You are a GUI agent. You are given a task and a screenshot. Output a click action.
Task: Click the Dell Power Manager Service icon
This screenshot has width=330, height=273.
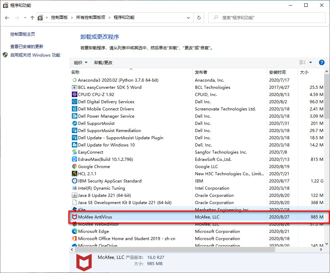[x=74, y=116]
